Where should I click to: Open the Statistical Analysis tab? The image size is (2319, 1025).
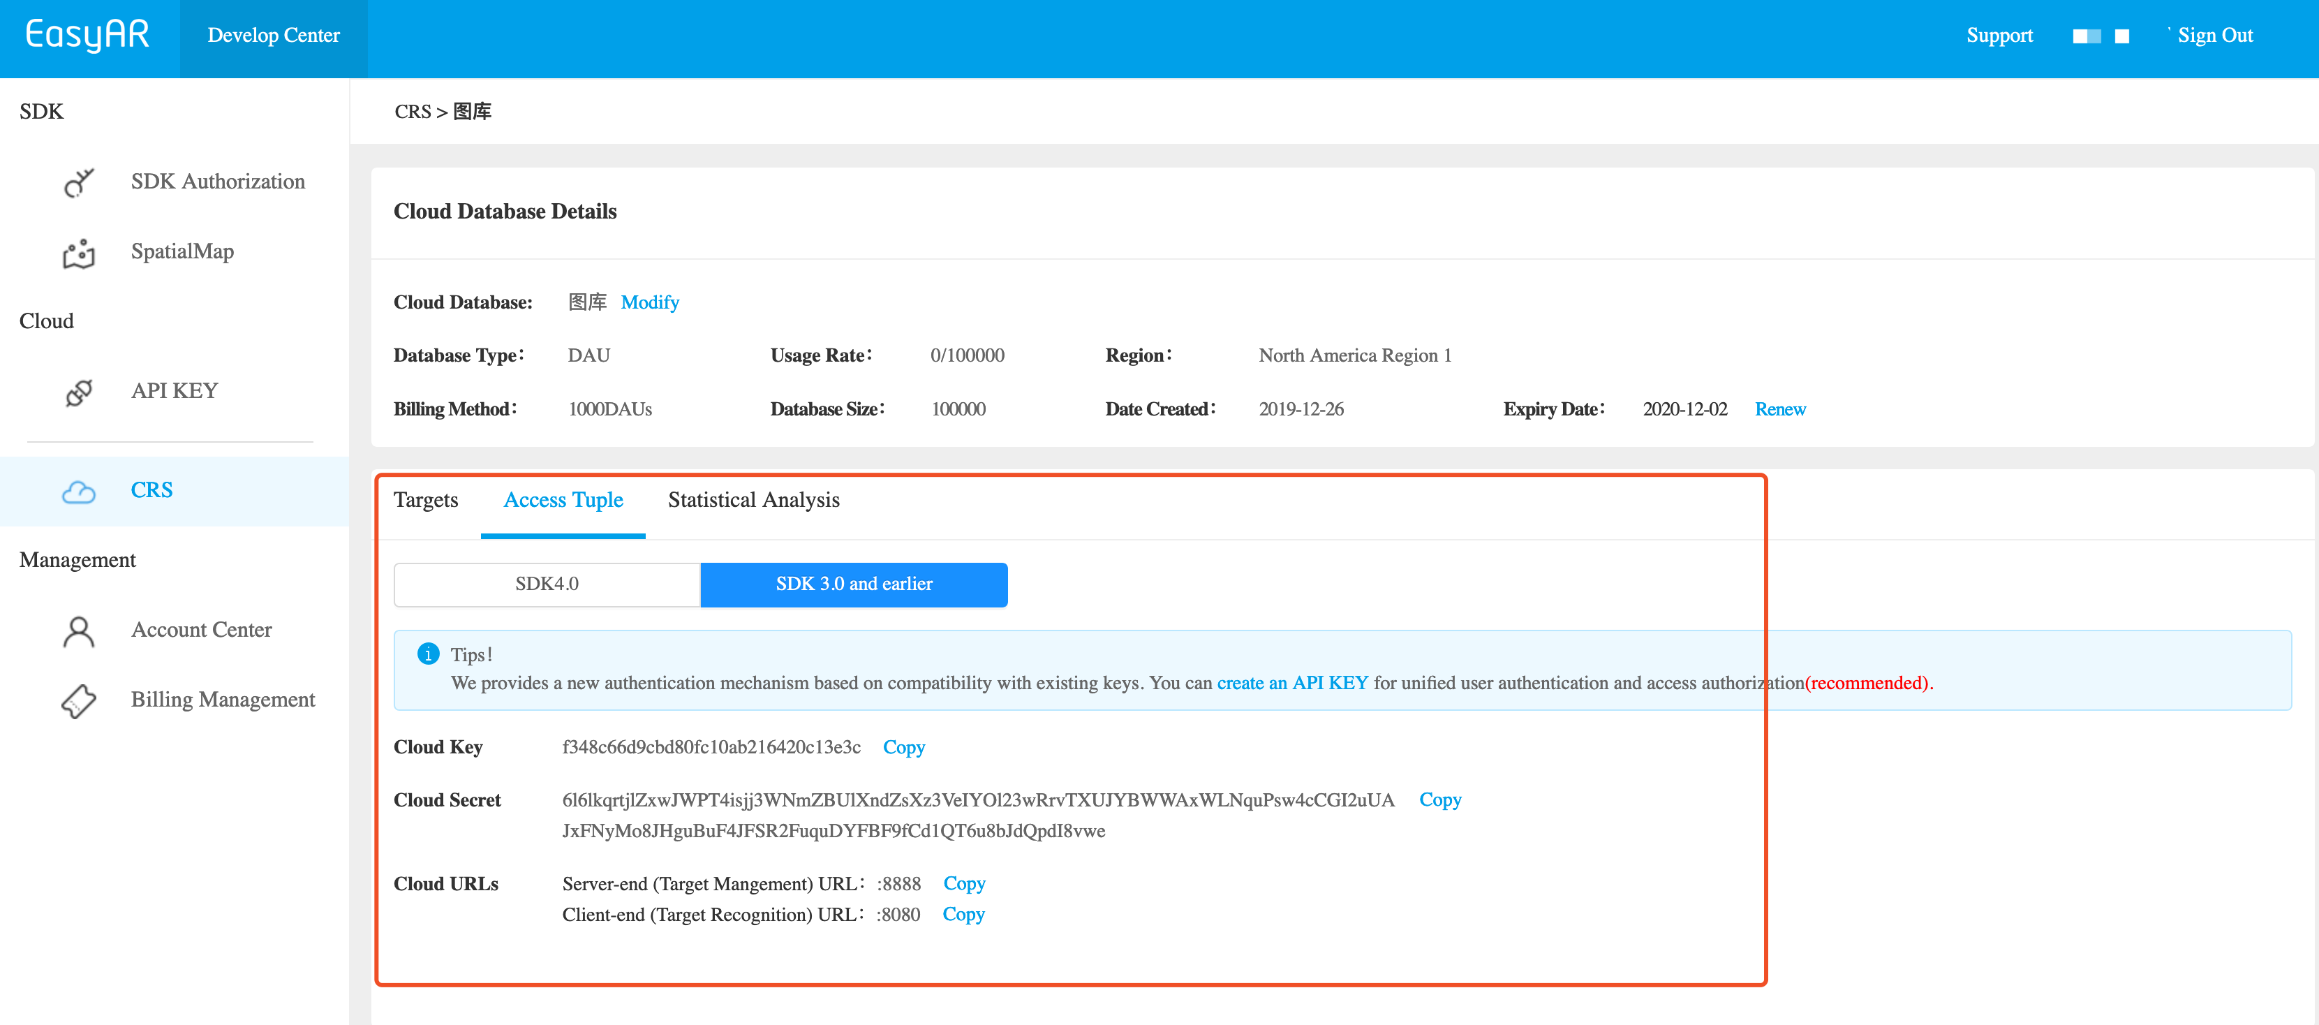tap(753, 500)
